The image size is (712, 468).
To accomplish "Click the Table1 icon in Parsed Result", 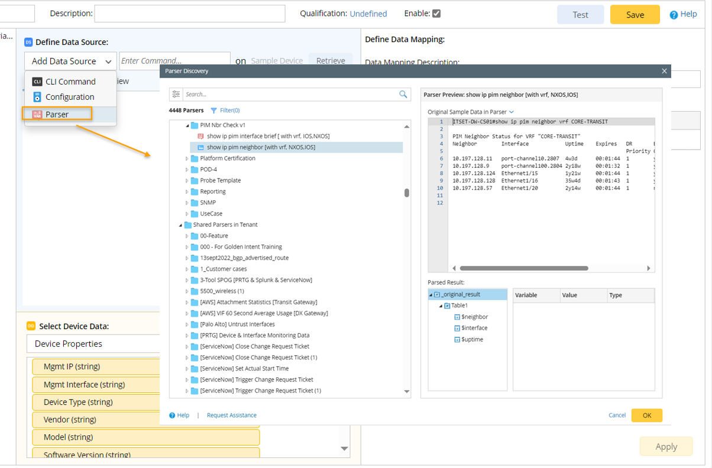I will coord(447,306).
